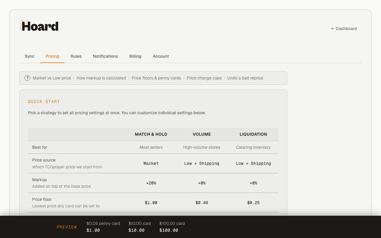Open the Rules tab
381x238 pixels.
point(76,56)
